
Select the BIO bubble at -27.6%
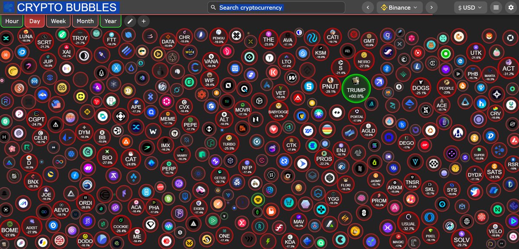click(107, 158)
